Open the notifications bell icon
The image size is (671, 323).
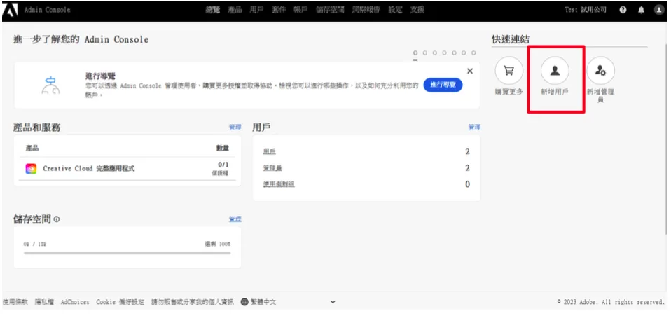point(641,11)
